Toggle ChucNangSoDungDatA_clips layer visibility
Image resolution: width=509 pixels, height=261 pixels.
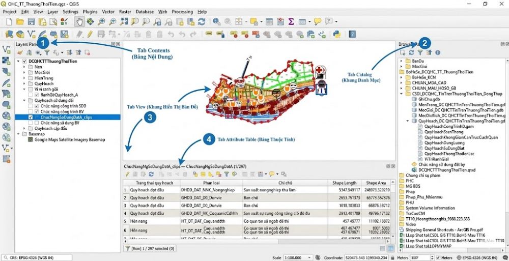(30, 117)
